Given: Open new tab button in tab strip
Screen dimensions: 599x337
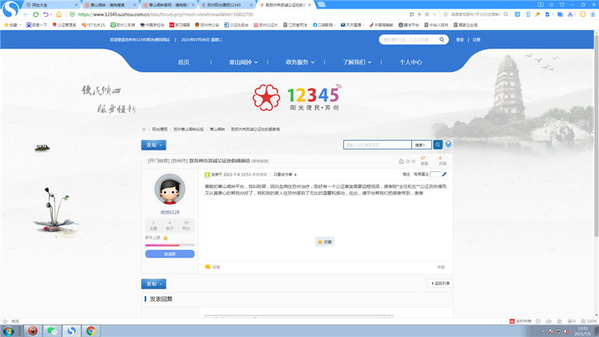Looking at the screenshot, I should tap(322, 5).
